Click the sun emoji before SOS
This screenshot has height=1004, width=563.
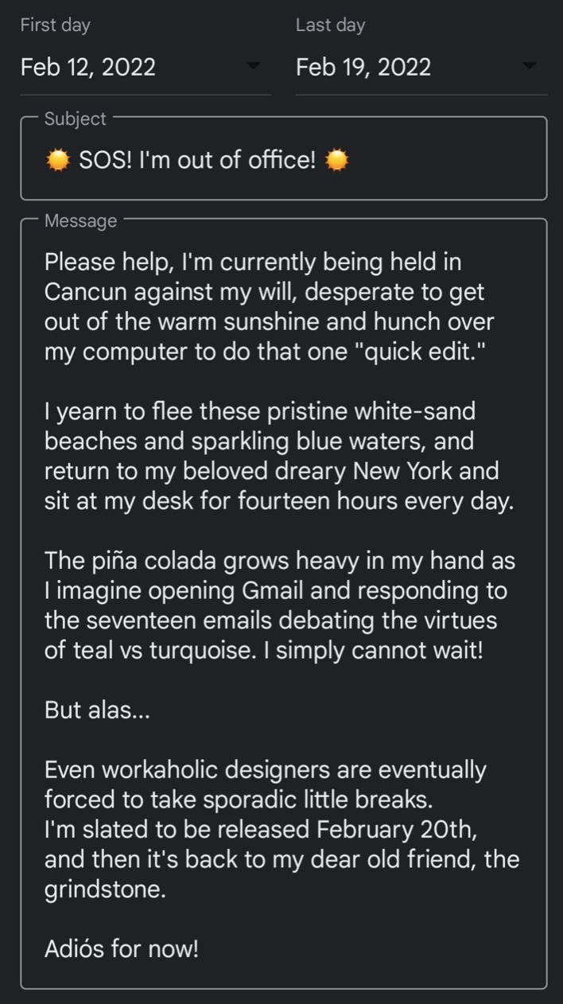[58, 161]
